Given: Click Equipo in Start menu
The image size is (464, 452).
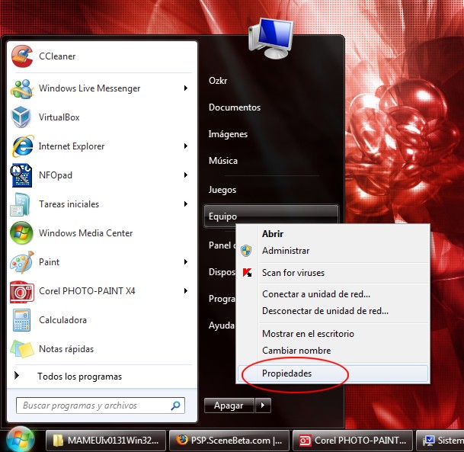Looking at the screenshot, I should [271, 216].
